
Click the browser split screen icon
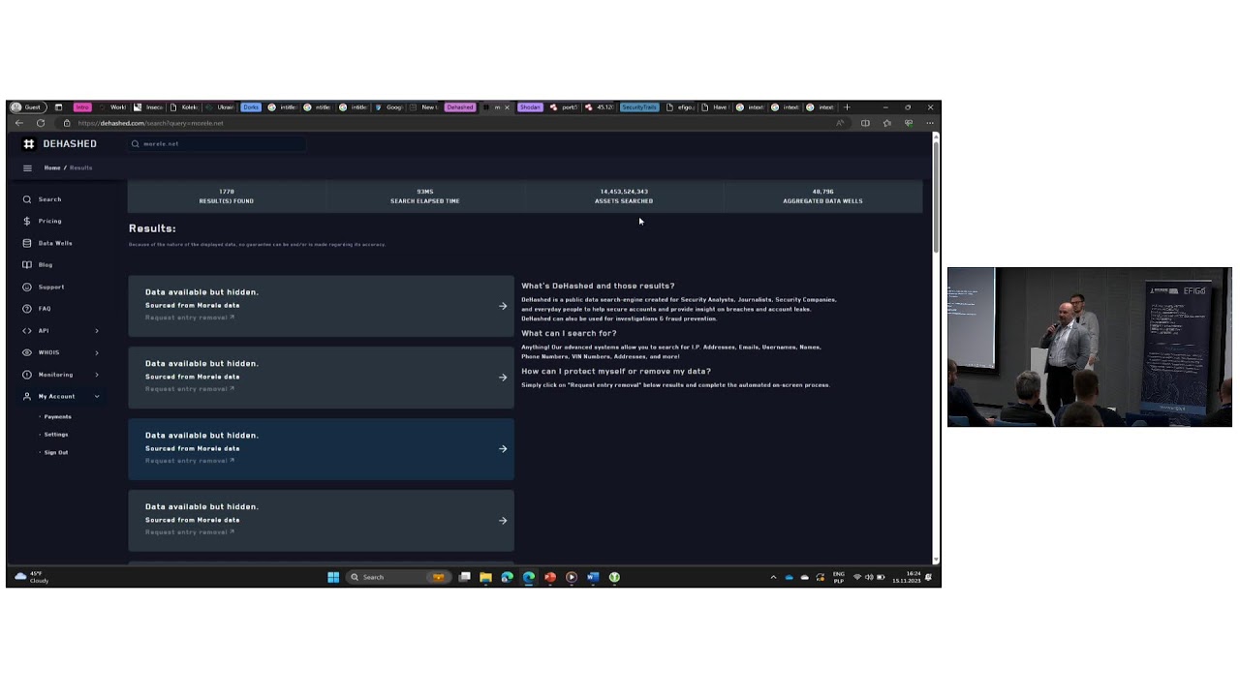click(865, 123)
